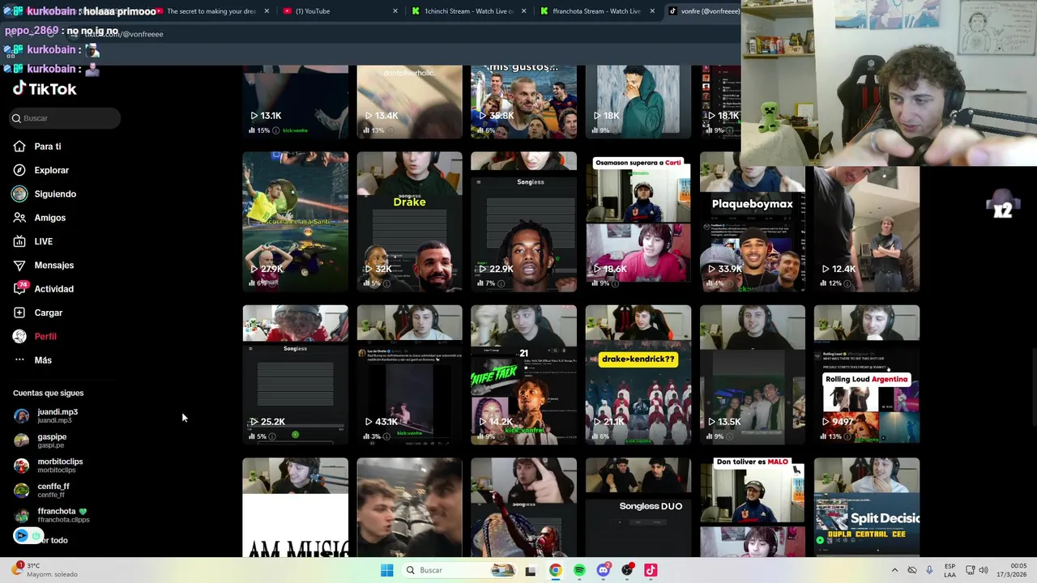Image resolution: width=1037 pixels, height=583 pixels.
Task: Open the "drake>kendrick??" video
Action: 638,374
